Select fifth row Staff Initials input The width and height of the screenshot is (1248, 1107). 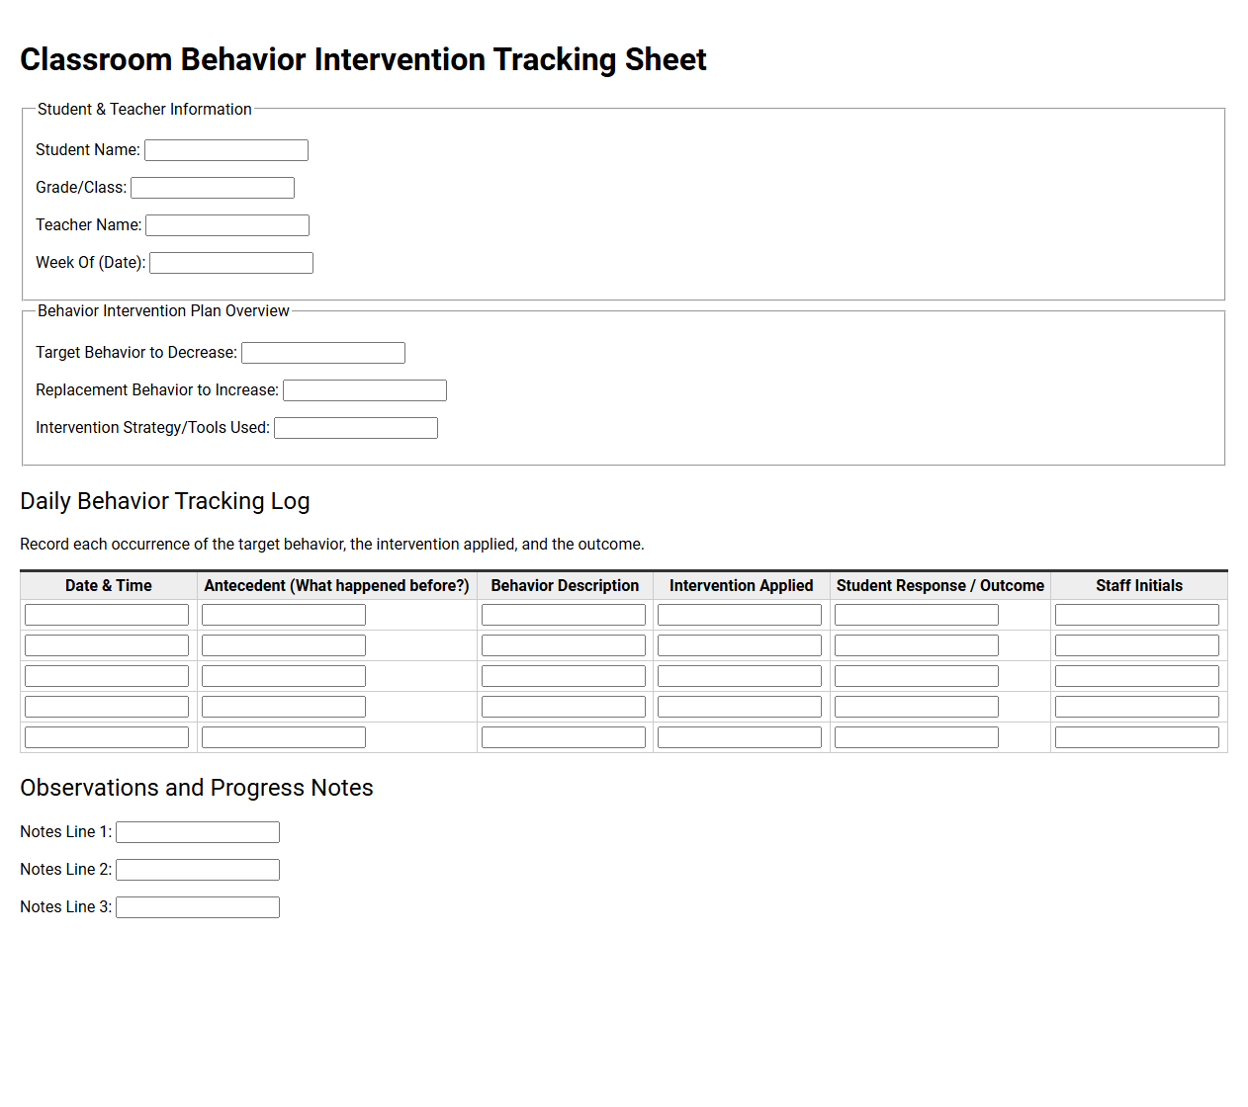coord(1137,737)
